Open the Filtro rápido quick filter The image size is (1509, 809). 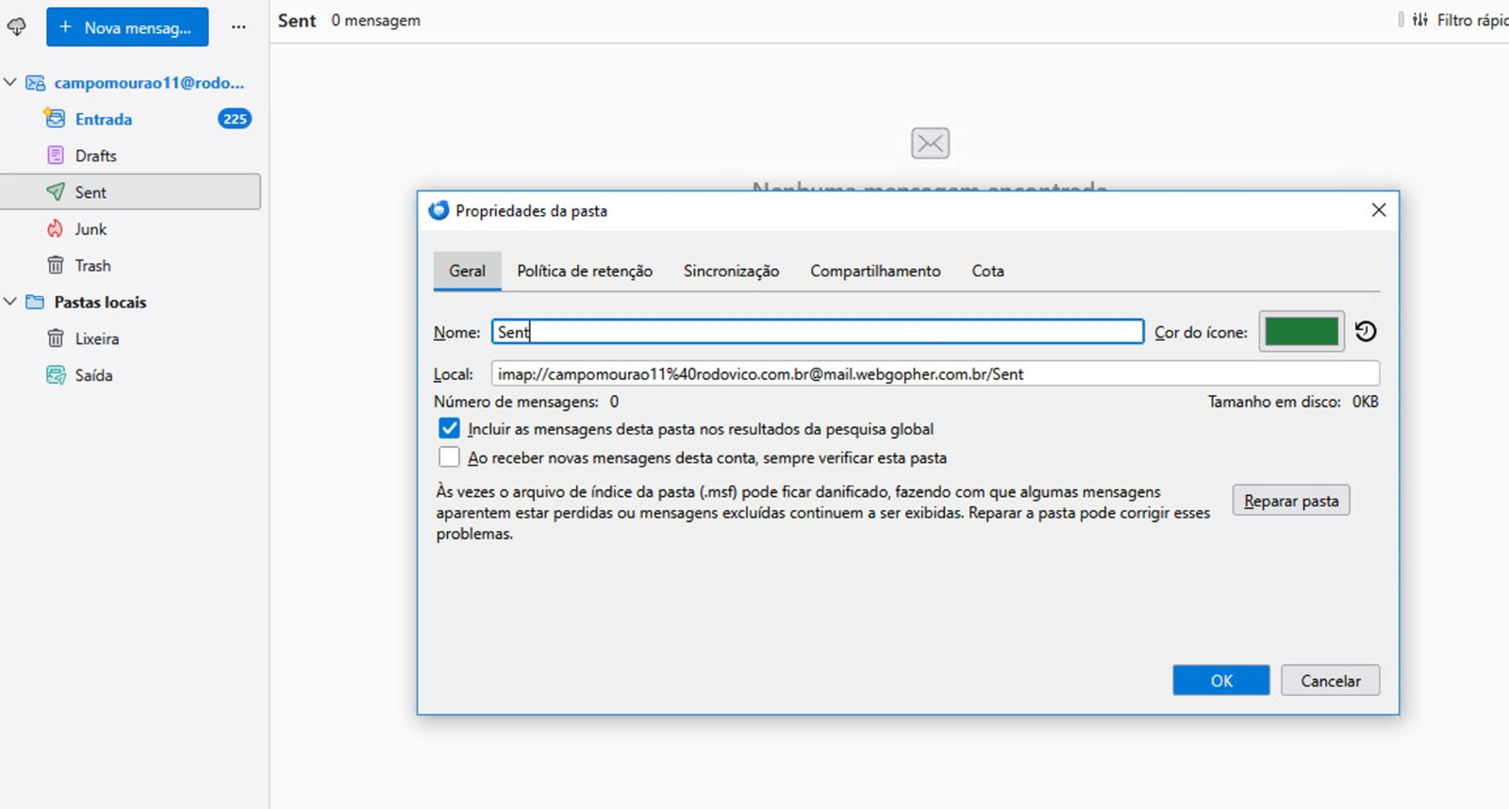point(1460,20)
